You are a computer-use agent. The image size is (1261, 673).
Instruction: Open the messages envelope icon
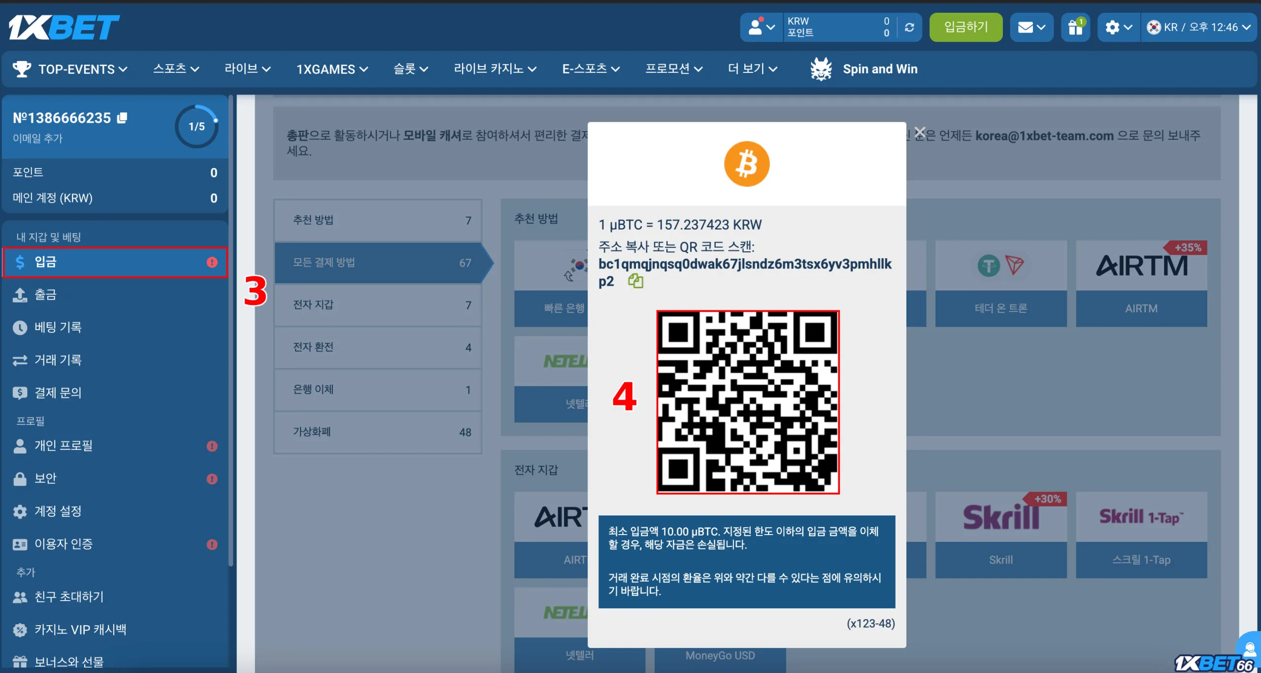(1026, 27)
